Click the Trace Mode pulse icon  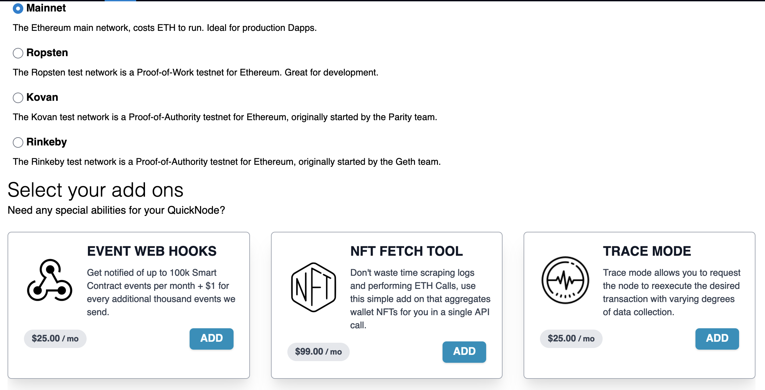click(x=565, y=280)
